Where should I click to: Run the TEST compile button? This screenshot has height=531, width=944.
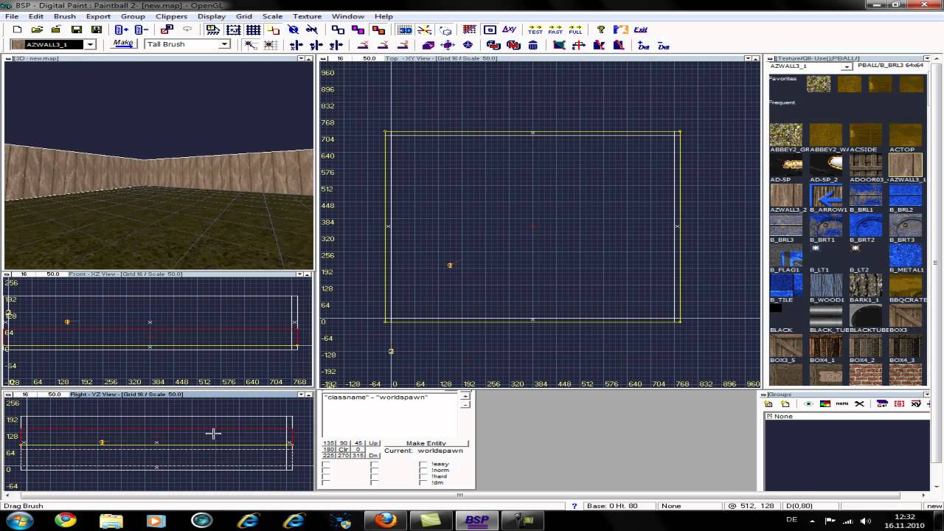(535, 29)
